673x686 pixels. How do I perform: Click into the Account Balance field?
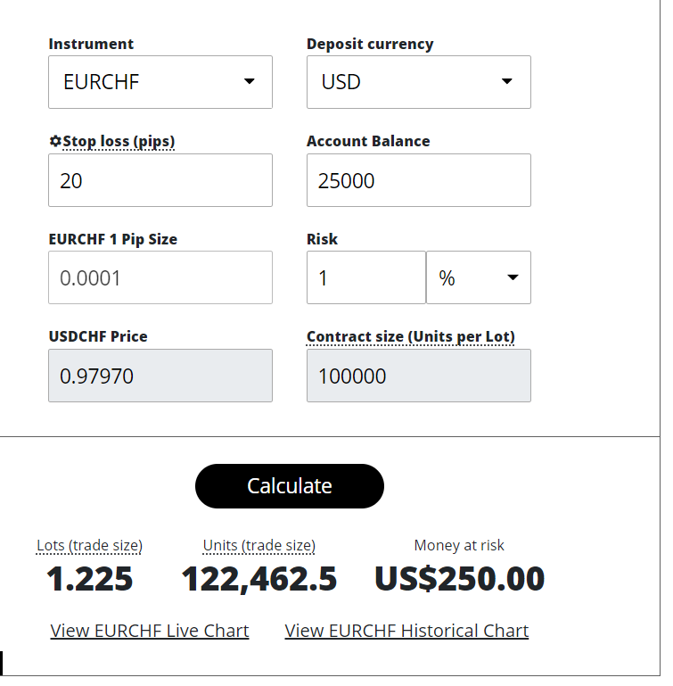(x=418, y=180)
